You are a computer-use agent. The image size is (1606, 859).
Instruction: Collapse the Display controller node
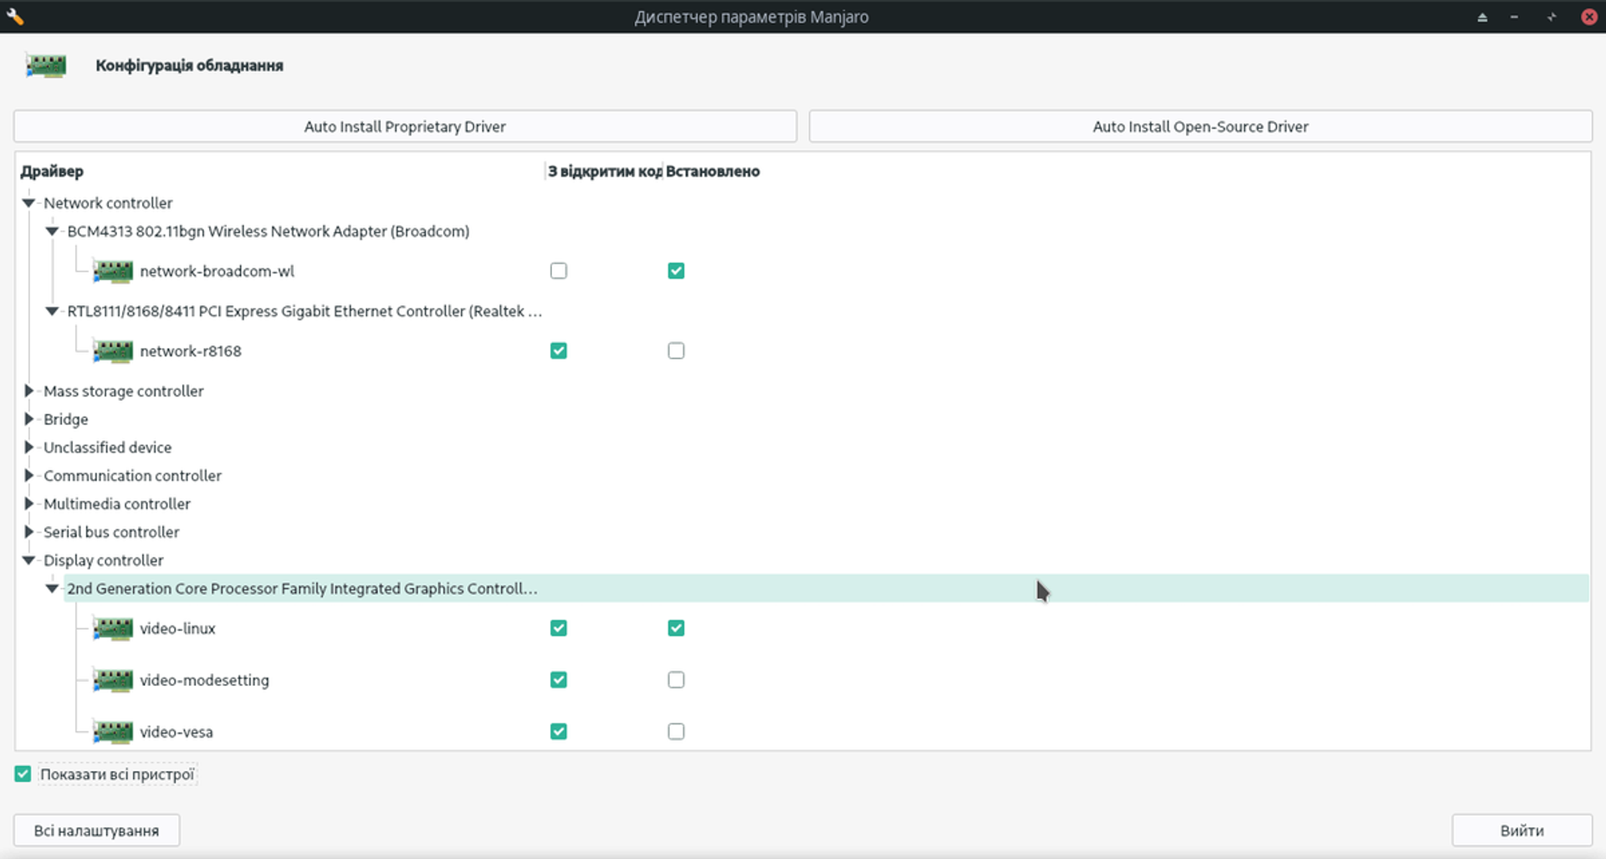(x=28, y=560)
